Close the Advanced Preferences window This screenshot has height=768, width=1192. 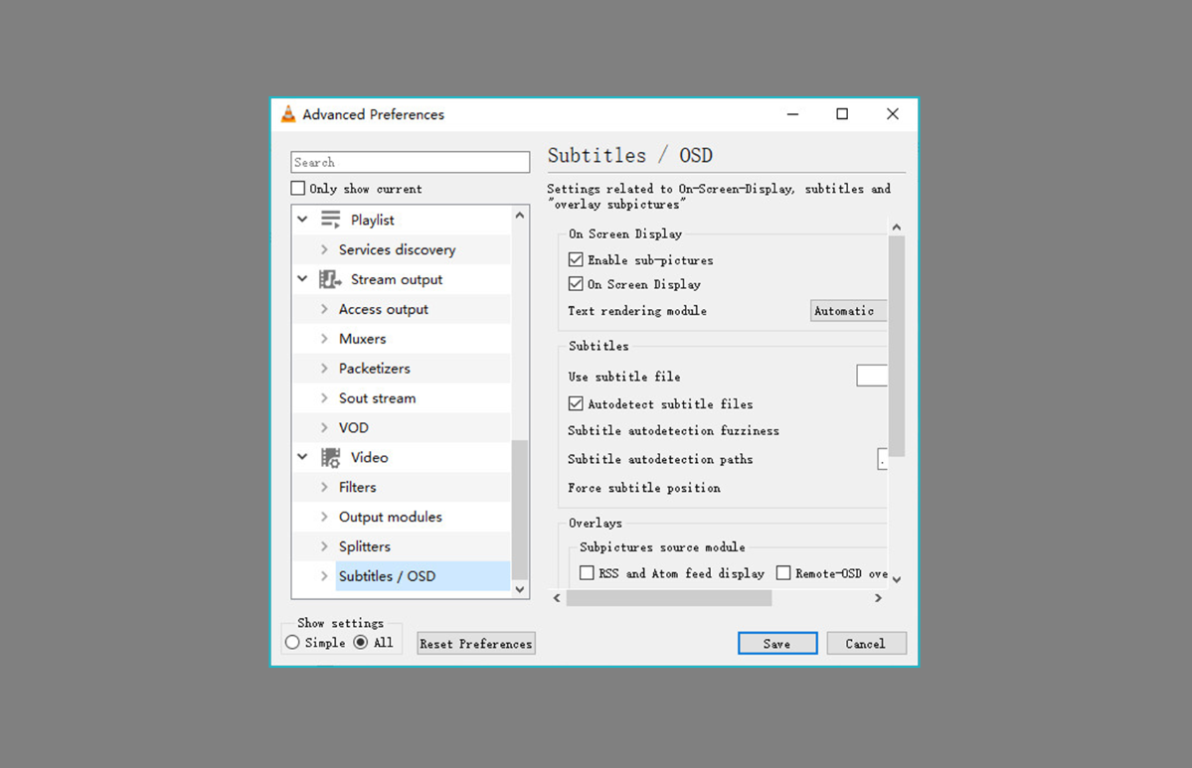point(893,114)
